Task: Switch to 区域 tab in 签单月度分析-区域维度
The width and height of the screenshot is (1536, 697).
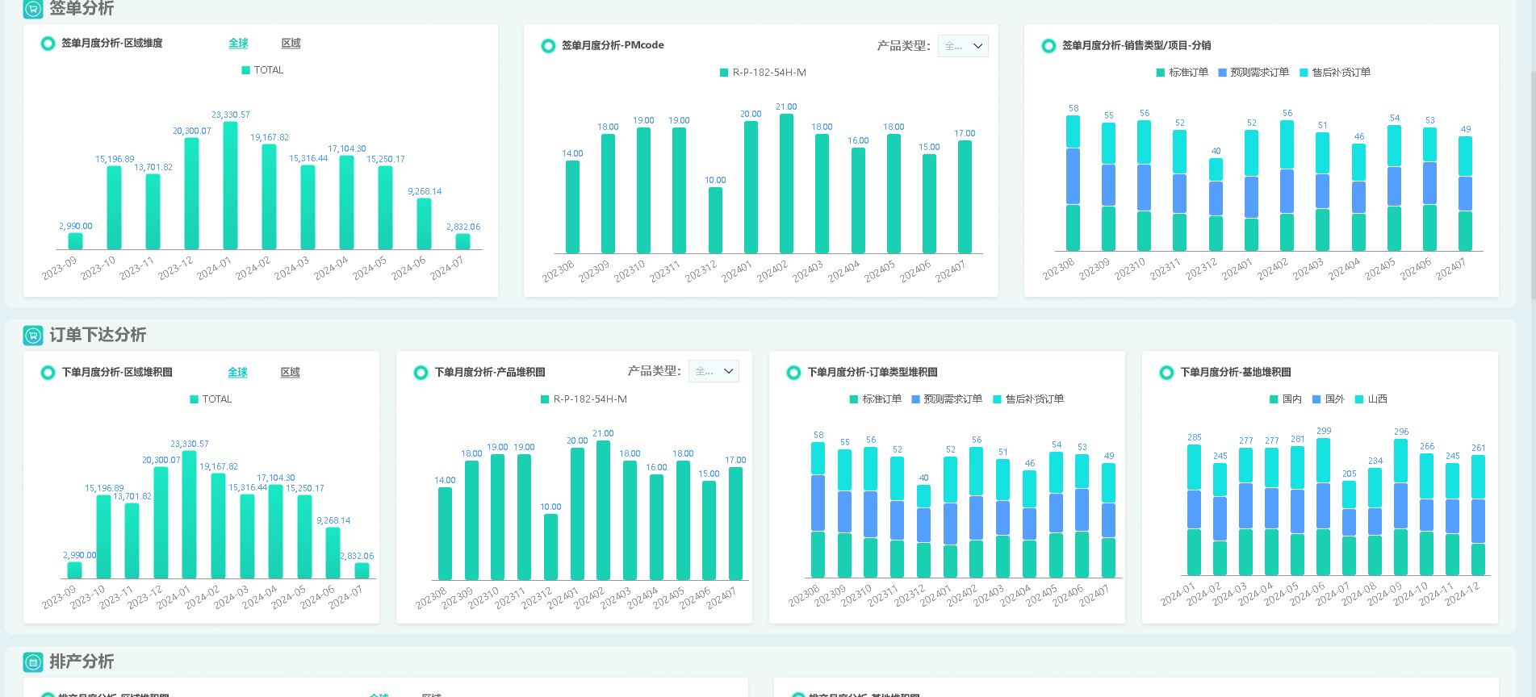Action: 291,44
